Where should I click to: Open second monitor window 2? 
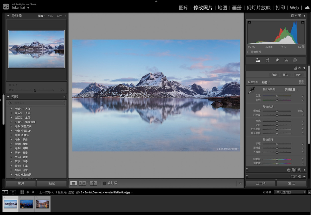coord(13,192)
